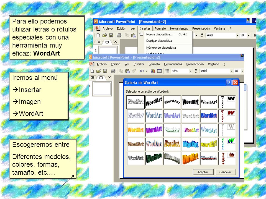266x199 pixels.
Task: Select Nueva diapositiva menu entry
Action: tap(165, 34)
